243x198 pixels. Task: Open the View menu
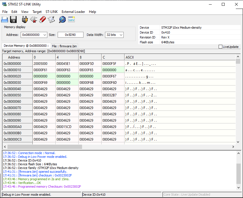tap(25, 12)
